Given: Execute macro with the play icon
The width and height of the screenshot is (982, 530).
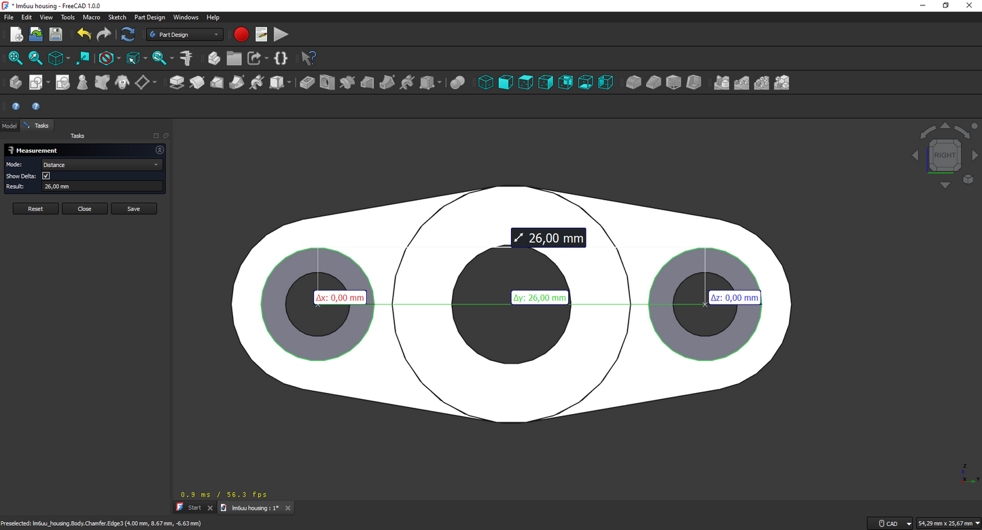Looking at the screenshot, I should [281, 35].
